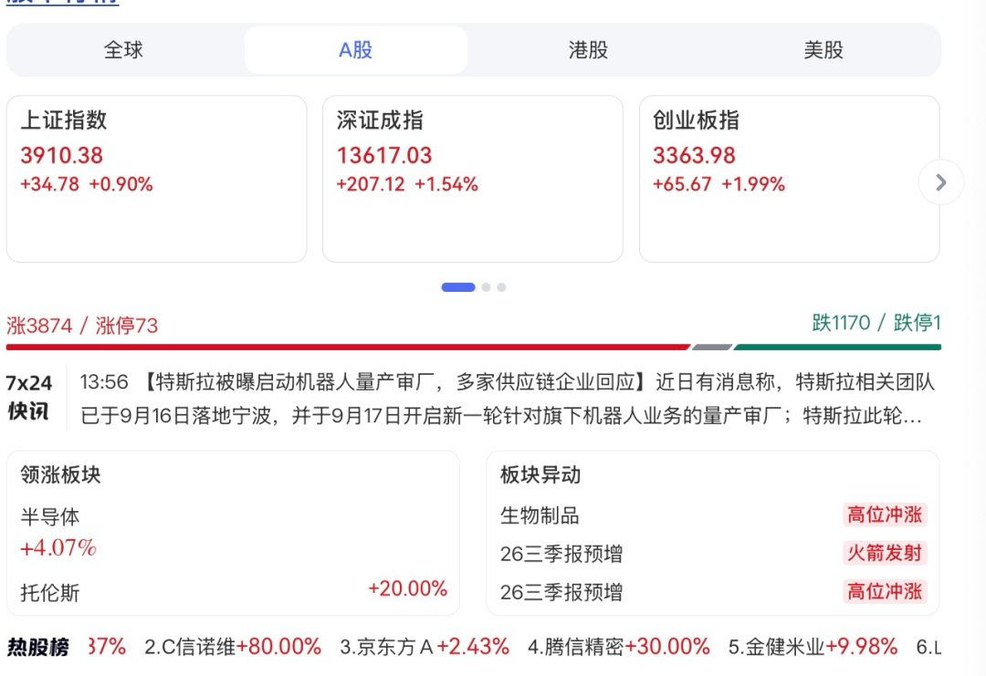The image size is (986, 676).
Task: Select the third carousel page dot
Action: pos(501,287)
